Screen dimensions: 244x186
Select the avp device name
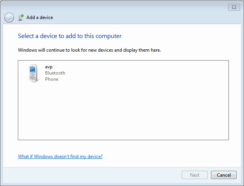click(49, 67)
